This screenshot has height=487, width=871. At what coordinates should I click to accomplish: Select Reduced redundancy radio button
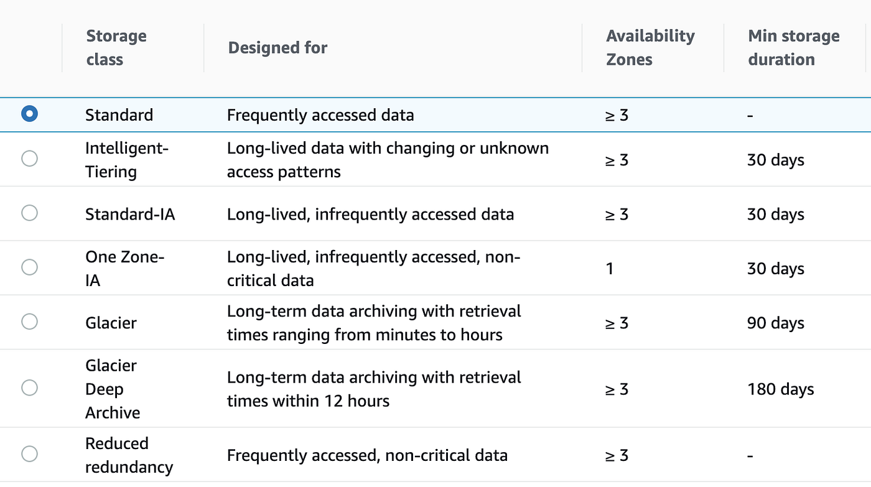[x=29, y=454]
